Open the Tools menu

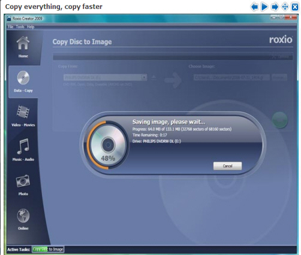20,27
